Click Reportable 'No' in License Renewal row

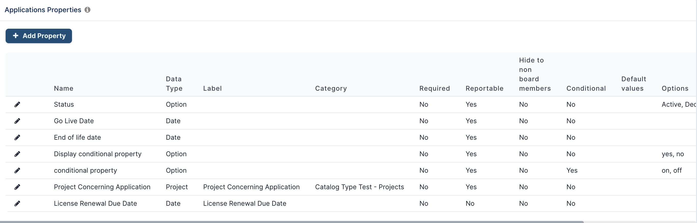tap(470, 203)
